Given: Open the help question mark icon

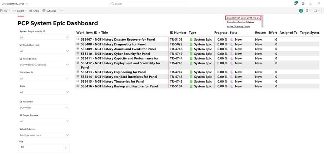Looking at the screenshot, I should pyautogui.click(x=319, y=4).
